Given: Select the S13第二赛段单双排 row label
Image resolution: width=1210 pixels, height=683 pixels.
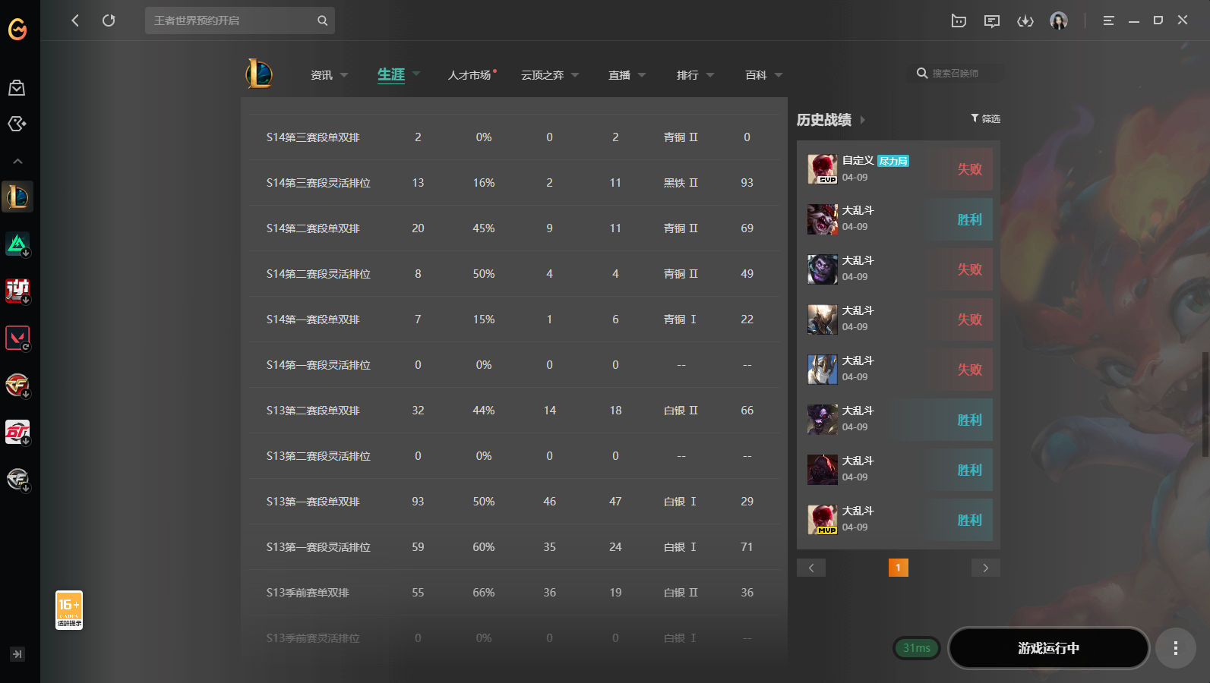Looking at the screenshot, I should (313, 411).
